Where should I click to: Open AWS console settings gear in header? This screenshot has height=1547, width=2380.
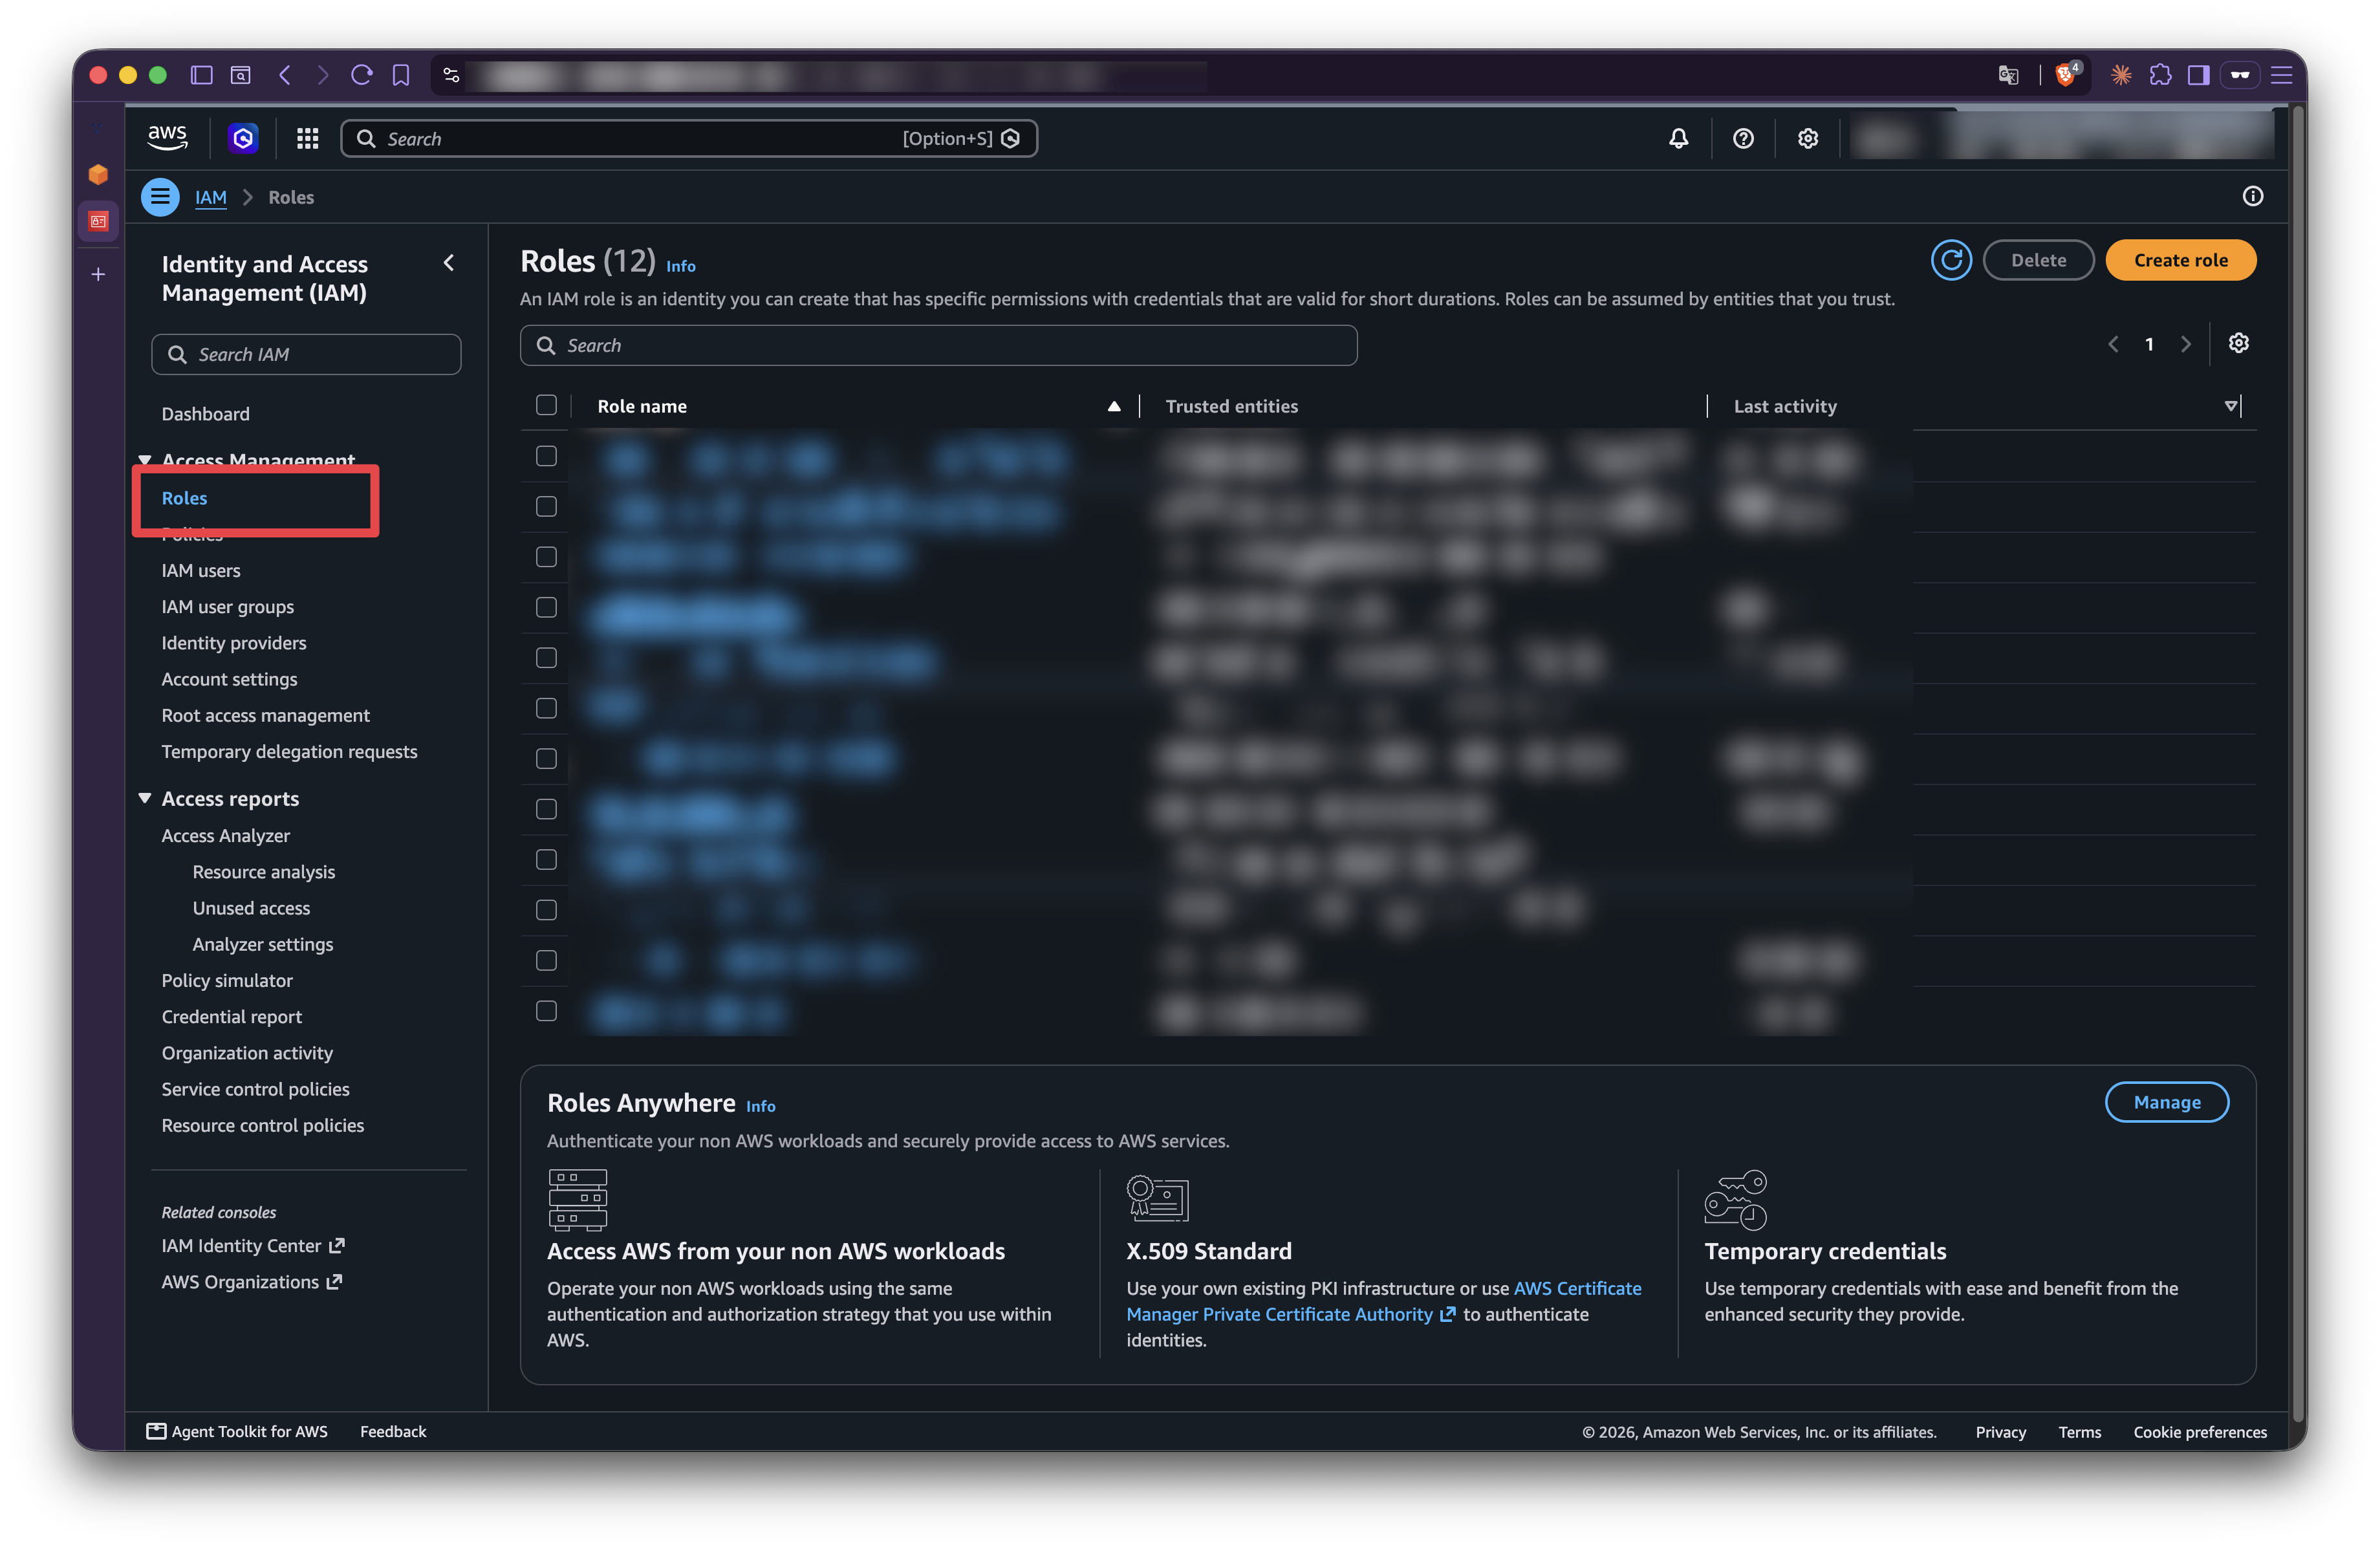point(1807,138)
